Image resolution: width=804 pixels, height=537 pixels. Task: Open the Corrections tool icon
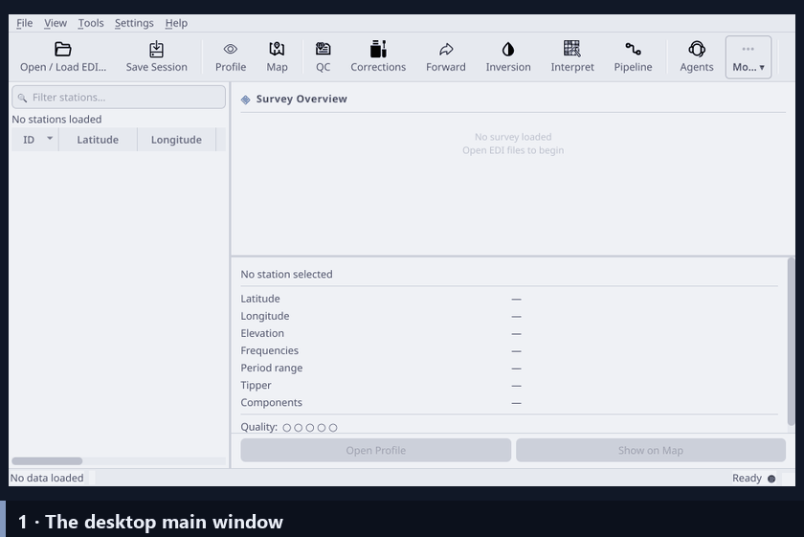(x=378, y=49)
